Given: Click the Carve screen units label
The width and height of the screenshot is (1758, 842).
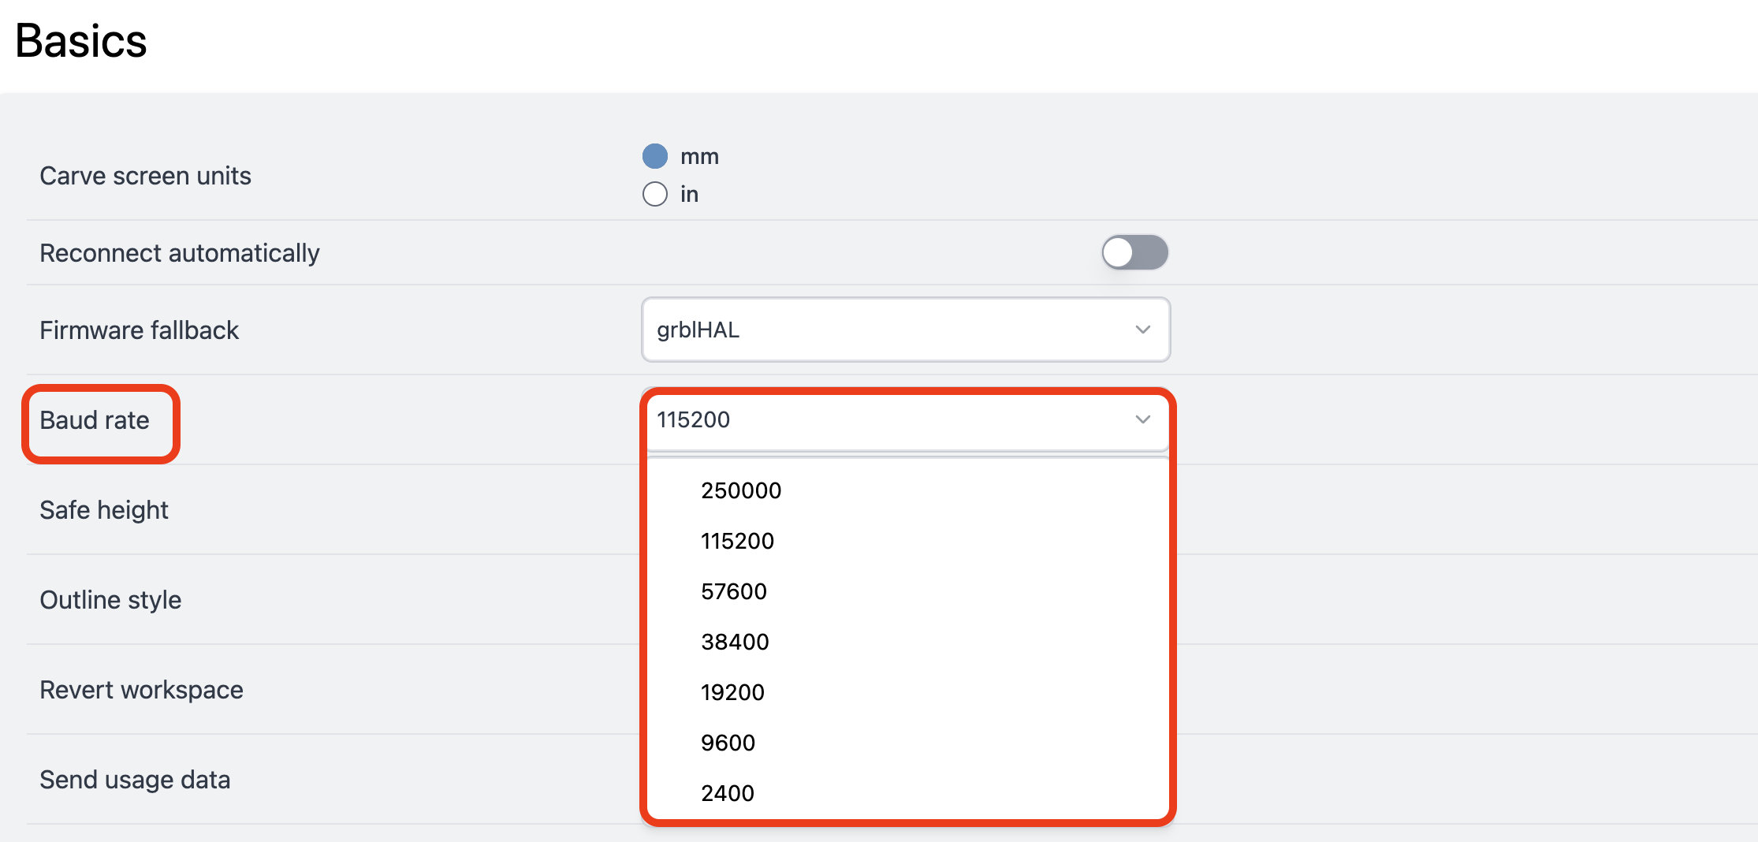Looking at the screenshot, I should (145, 176).
